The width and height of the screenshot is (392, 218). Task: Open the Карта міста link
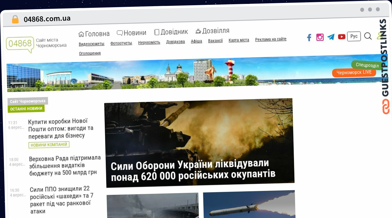[239, 40]
